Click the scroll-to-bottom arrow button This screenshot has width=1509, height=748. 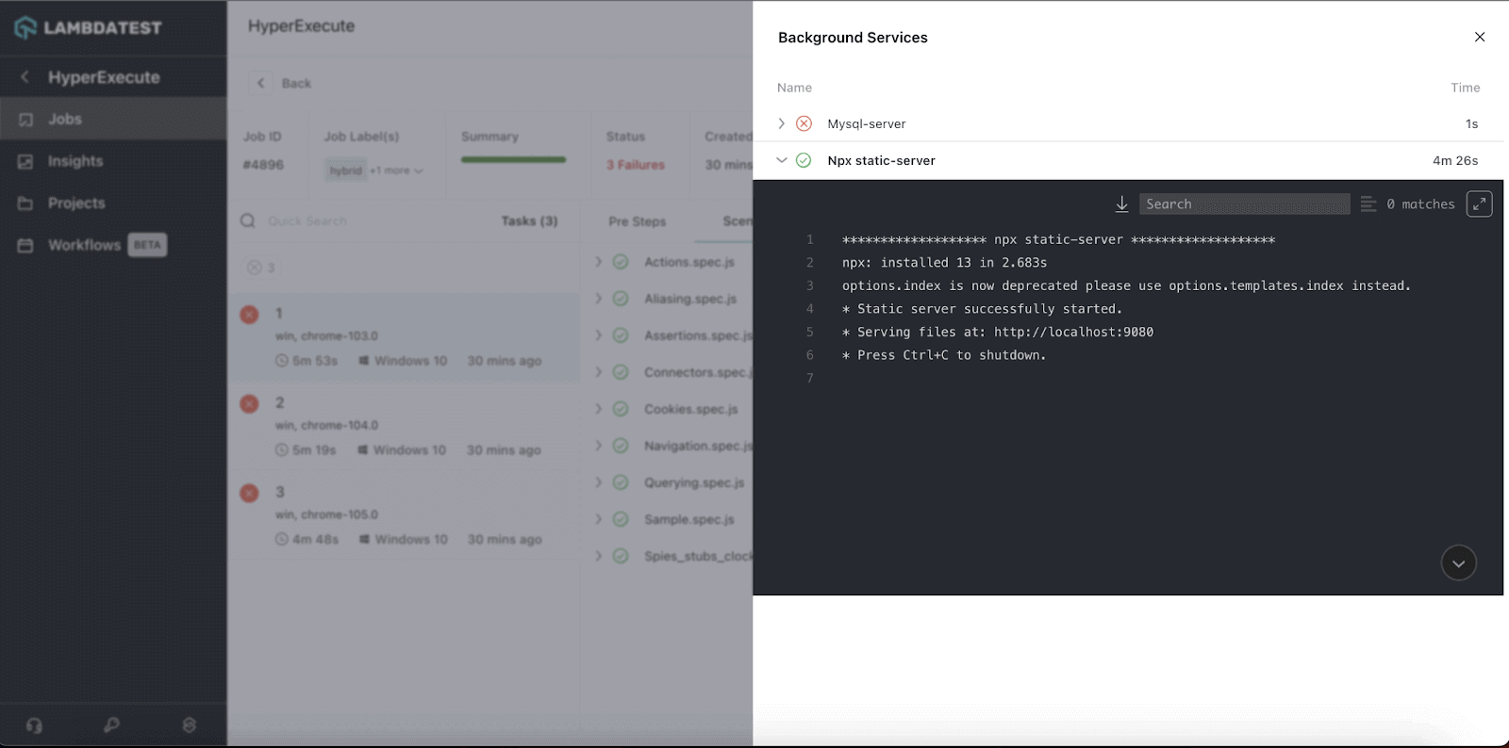click(x=1458, y=563)
